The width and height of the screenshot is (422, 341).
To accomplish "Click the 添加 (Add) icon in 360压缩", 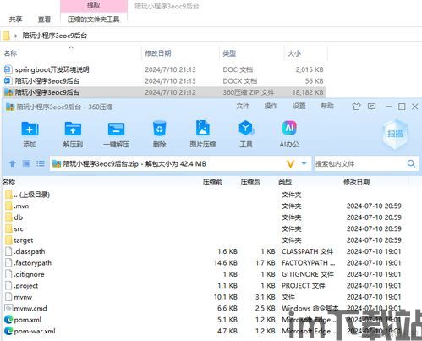I will point(30,129).
